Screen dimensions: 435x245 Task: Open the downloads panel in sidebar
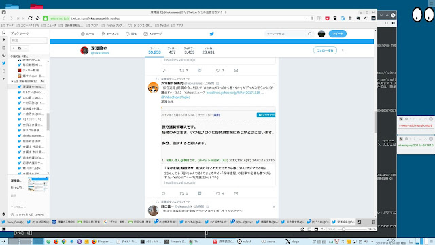pyautogui.click(x=3, y=40)
